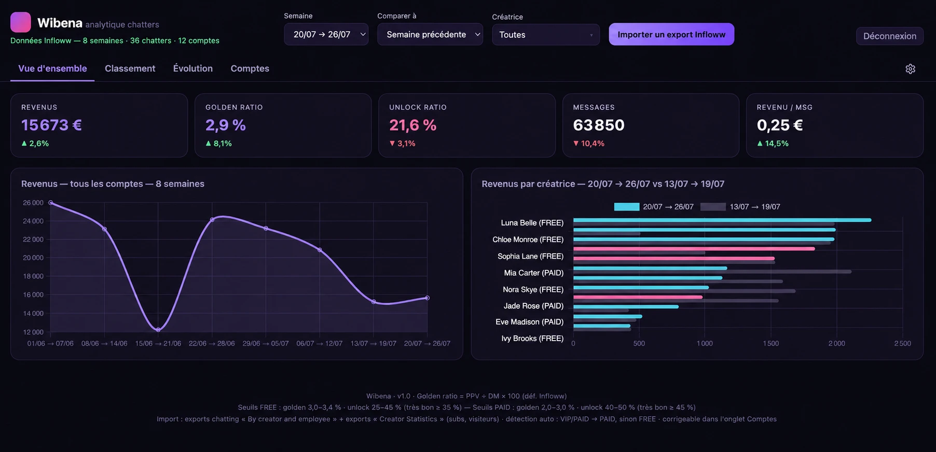This screenshot has width=936, height=452.
Task: Select the Golden Ratio 2,9 % card
Action: coord(283,125)
